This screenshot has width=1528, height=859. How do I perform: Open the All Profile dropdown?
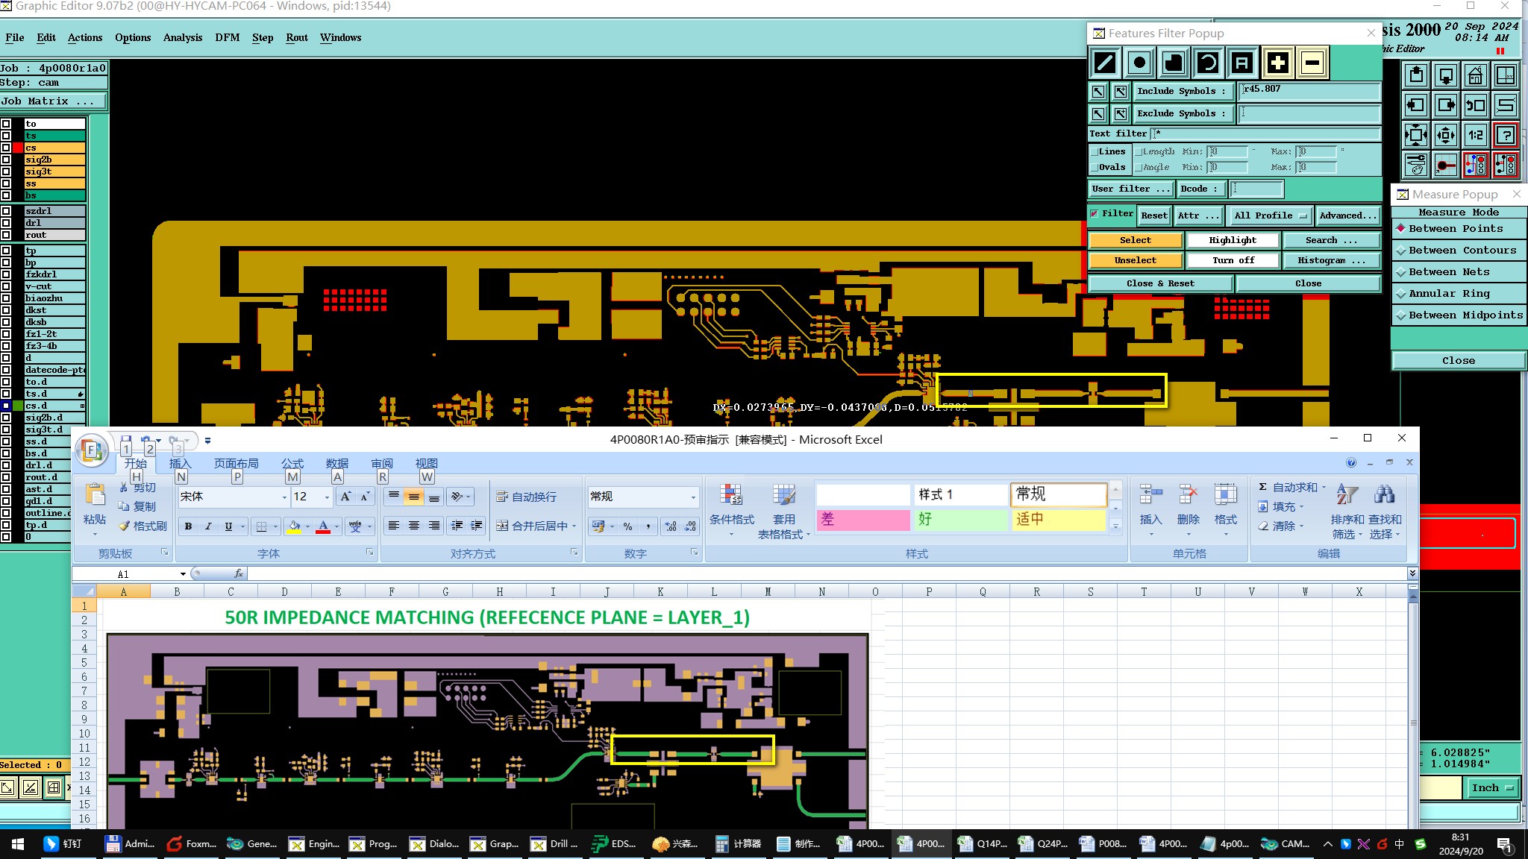click(x=1270, y=215)
